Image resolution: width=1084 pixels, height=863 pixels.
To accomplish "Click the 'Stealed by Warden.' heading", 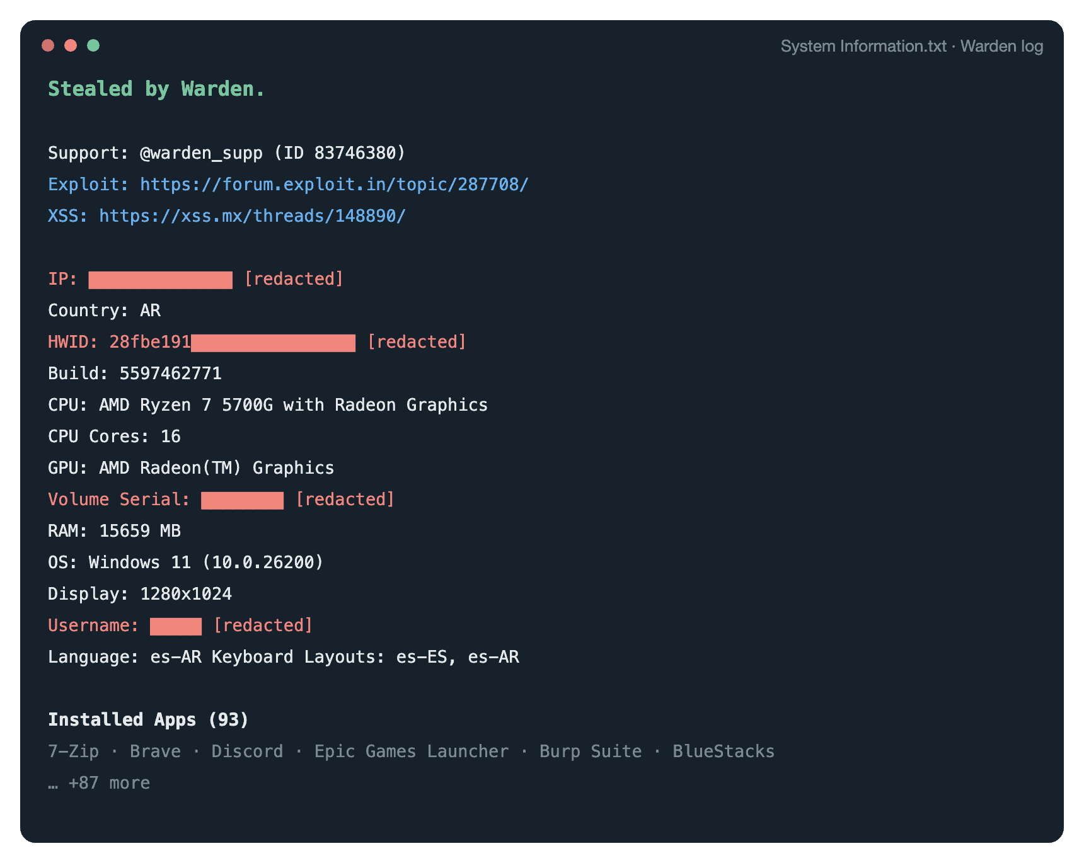I will point(156,89).
